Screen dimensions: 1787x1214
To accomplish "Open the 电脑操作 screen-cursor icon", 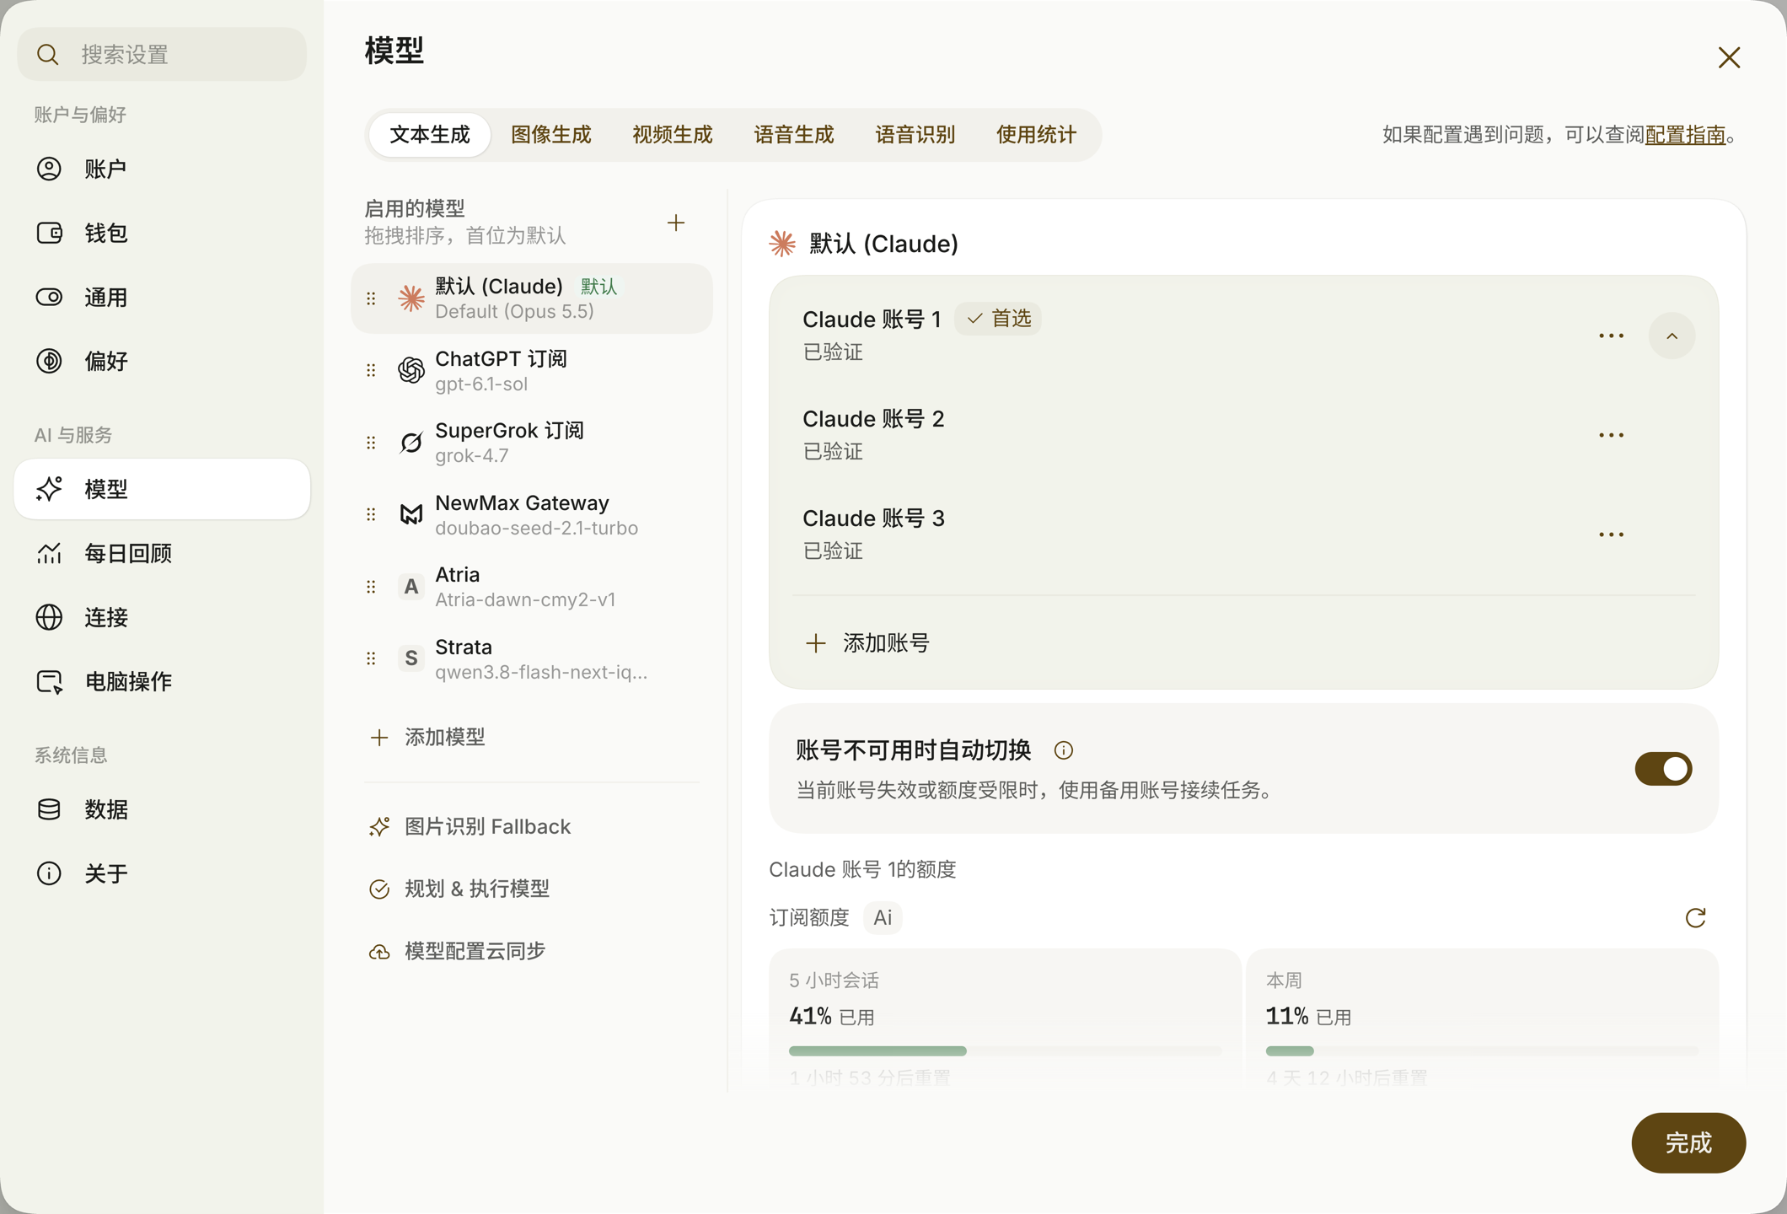I will [x=49, y=681].
